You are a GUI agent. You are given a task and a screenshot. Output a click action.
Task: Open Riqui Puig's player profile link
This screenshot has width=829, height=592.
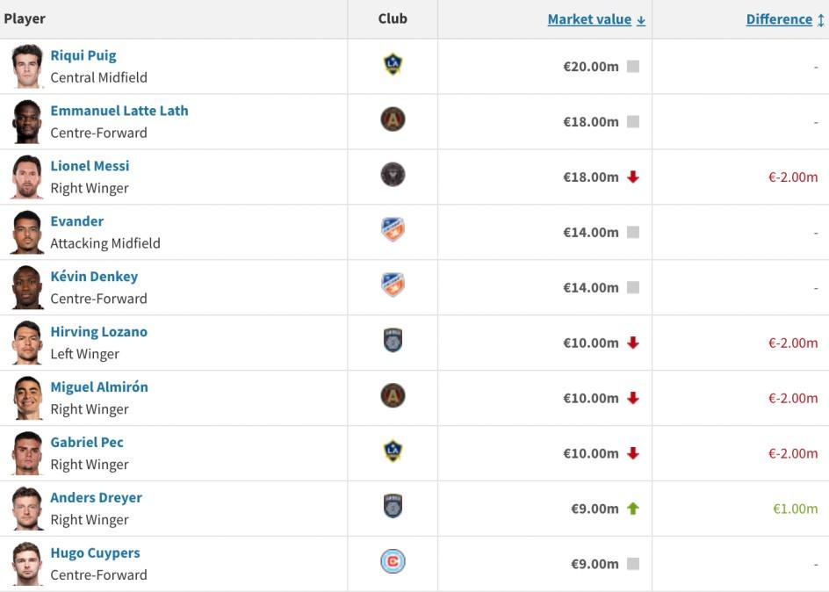pos(83,55)
